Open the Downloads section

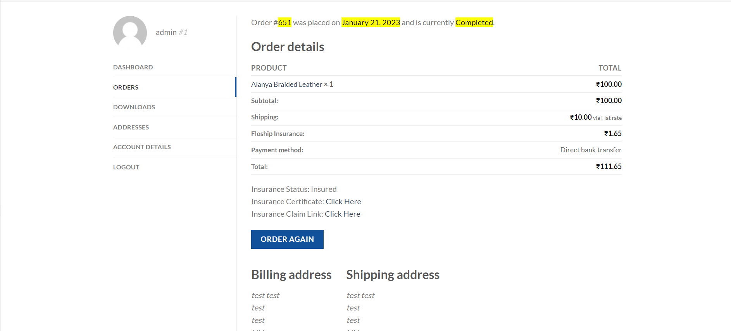click(134, 107)
